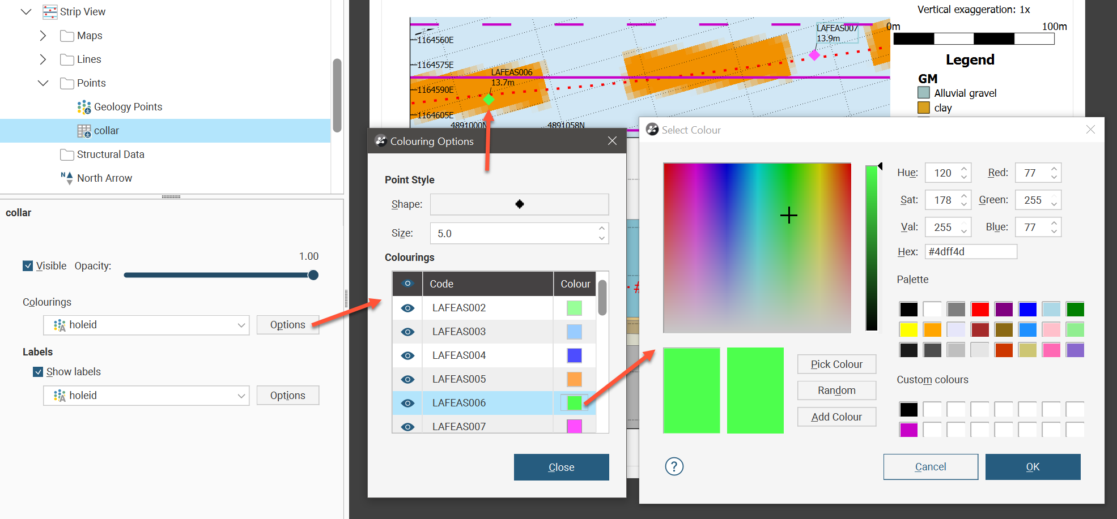Click the collar table icon in tree
The image size is (1117, 519).
click(84, 131)
